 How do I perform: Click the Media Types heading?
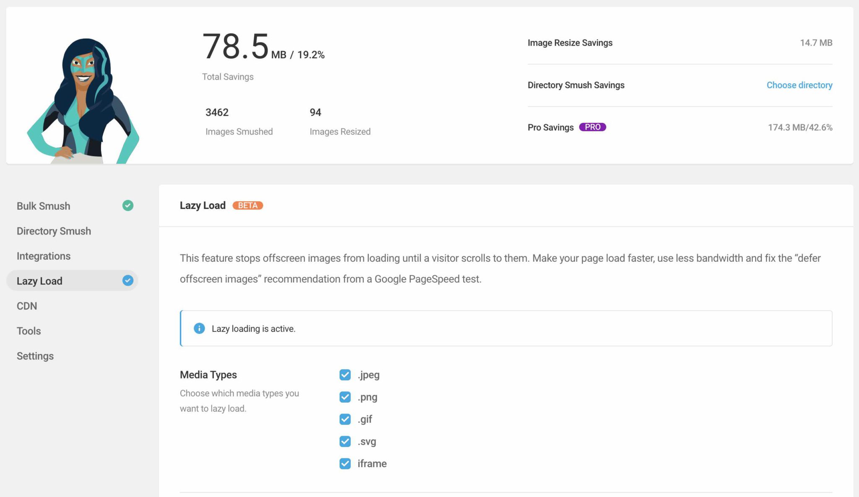coord(208,375)
